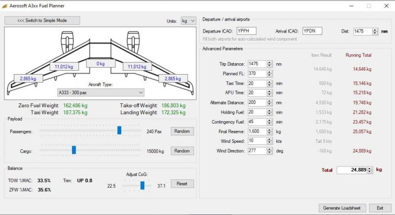Click the right outer tank 2,865 kg label
The image size is (395, 215).
click(x=173, y=79)
